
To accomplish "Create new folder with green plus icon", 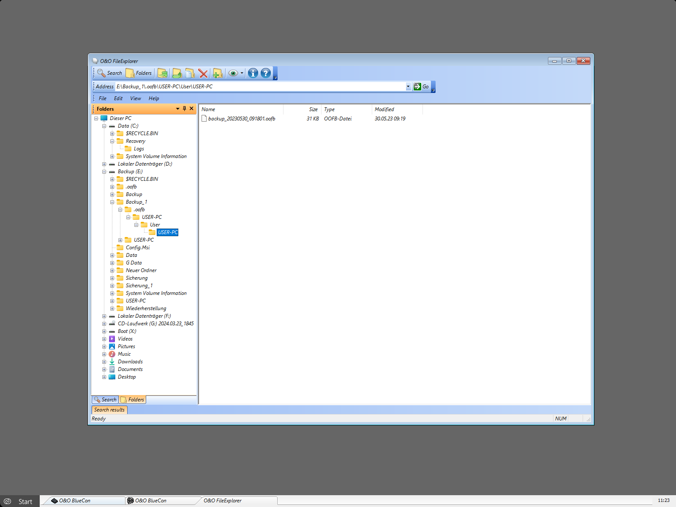I will (217, 73).
